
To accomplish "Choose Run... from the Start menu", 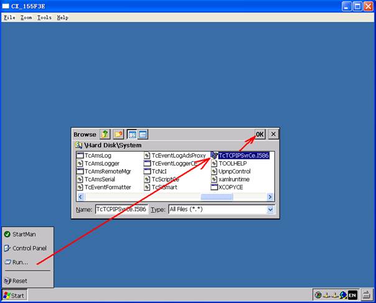I will pyautogui.click(x=21, y=262).
